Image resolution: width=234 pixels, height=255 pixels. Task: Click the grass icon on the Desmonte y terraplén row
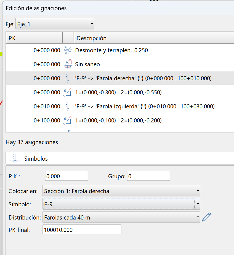point(68,50)
